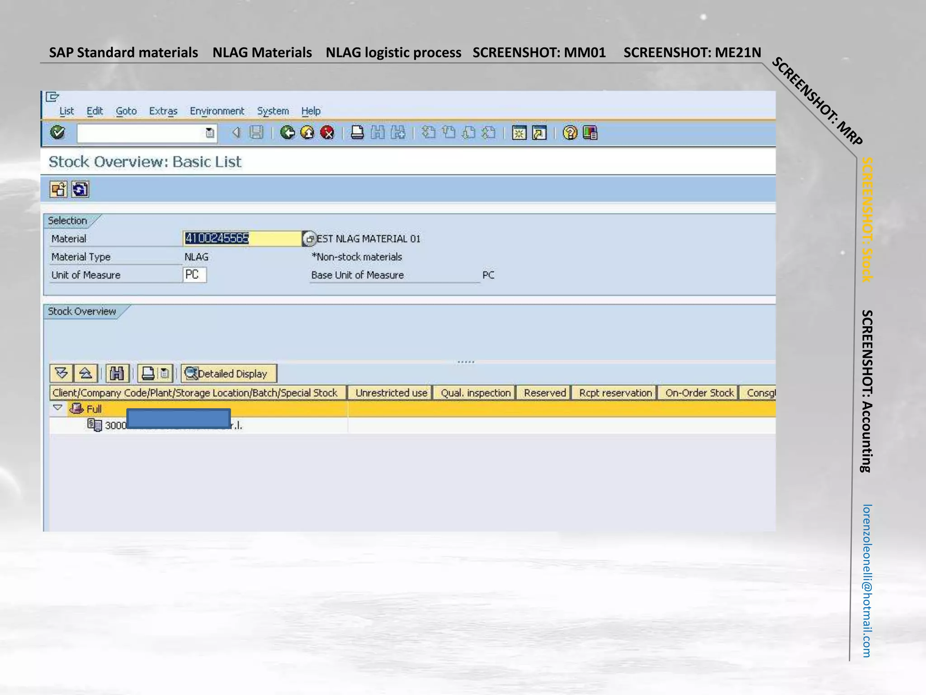
Task: Click the Last Page icon
Action: tap(489, 133)
